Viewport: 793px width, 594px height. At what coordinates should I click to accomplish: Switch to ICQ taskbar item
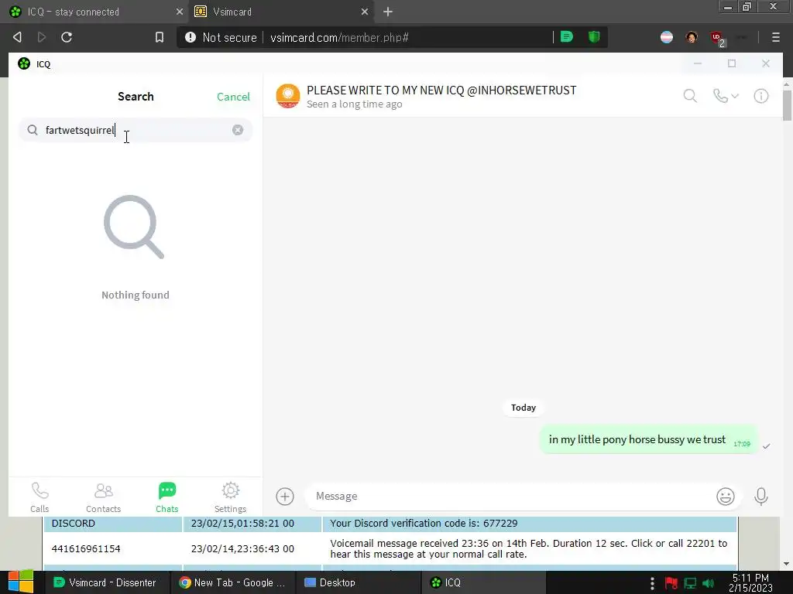(x=483, y=582)
